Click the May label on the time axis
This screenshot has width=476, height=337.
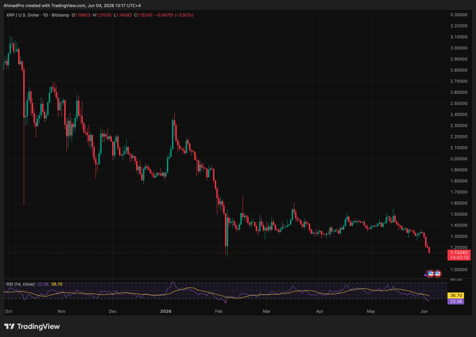371,311
